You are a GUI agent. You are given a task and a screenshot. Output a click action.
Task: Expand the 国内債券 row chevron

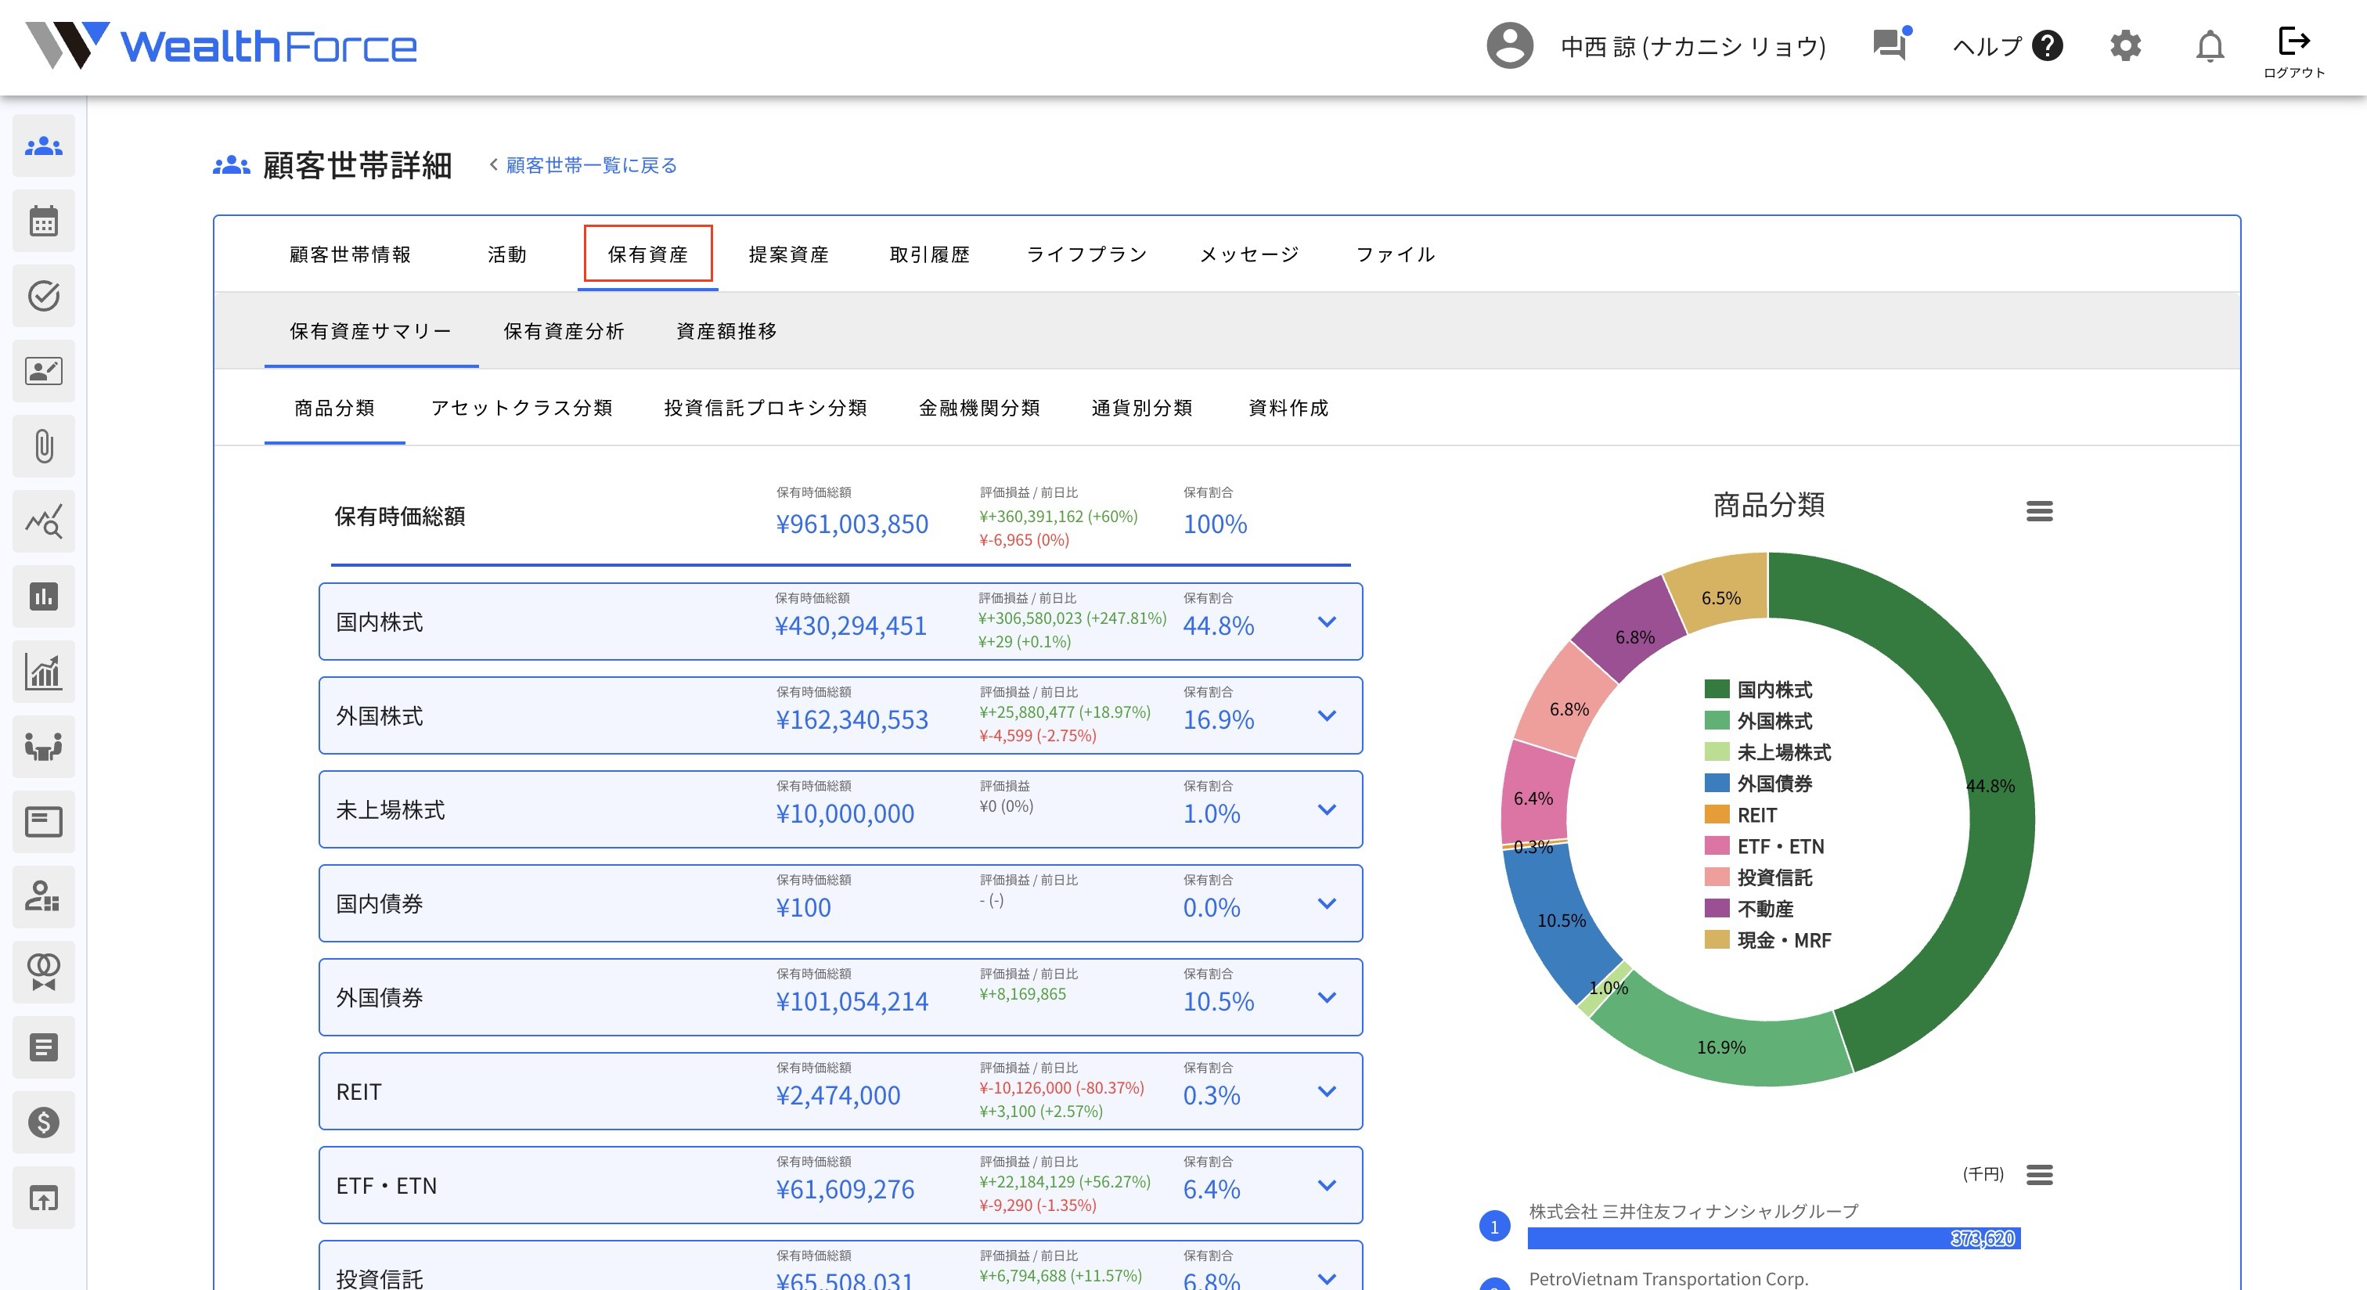point(1326,903)
